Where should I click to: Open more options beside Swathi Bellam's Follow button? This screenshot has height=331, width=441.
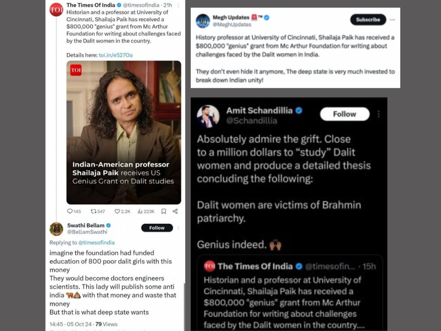(x=178, y=228)
